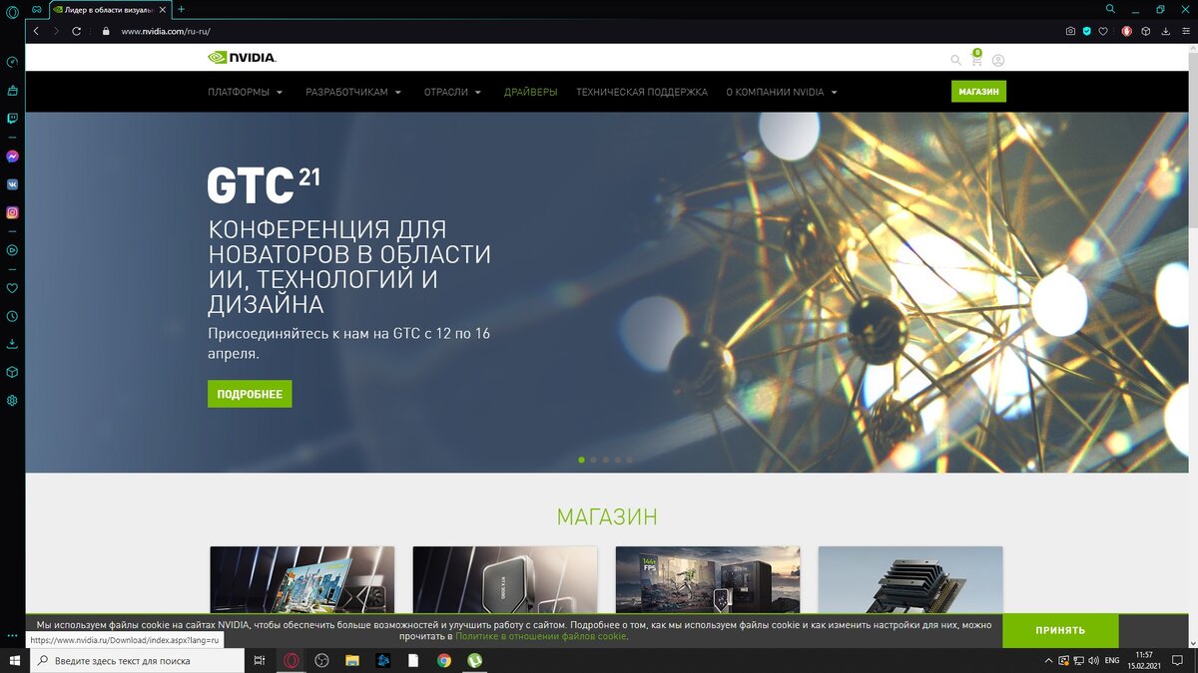Go back with the browser back arrow

[x=37, y=31]
